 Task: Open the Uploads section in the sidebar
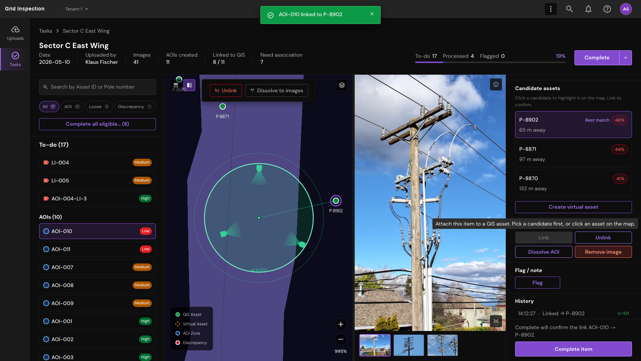click(x=15, y=33)
